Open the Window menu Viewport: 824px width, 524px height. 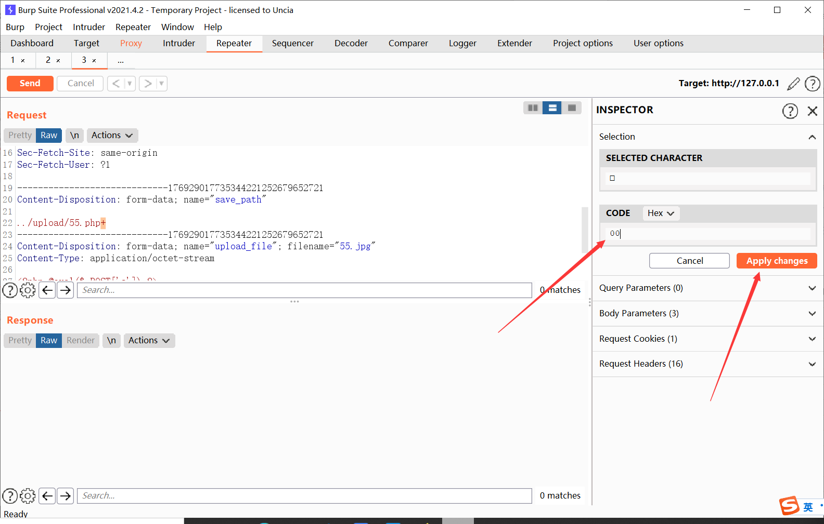pyautogui.click(x=177, y=27)
